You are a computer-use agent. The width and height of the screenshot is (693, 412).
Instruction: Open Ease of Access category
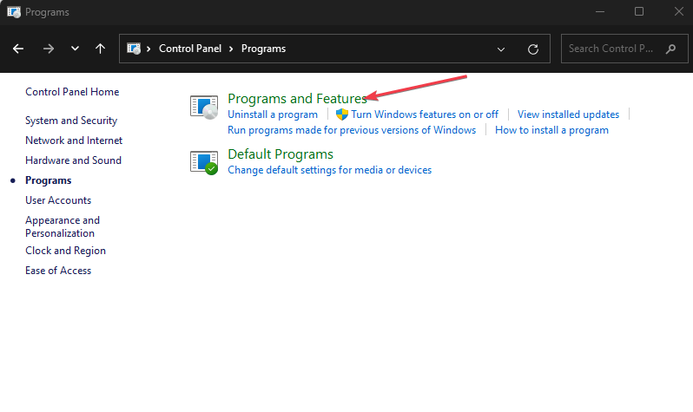pyautogui.click(x=58, y=271)
